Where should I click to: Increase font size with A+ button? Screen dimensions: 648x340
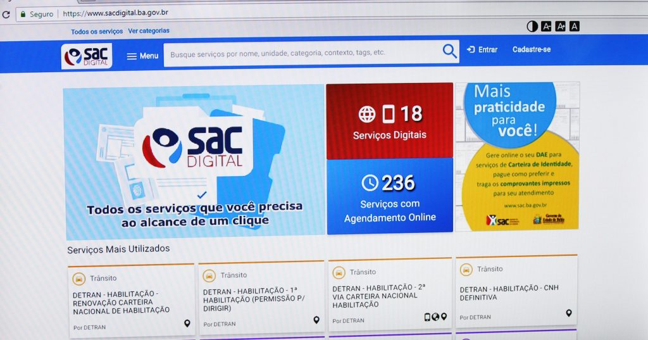(x=560, y=27)
